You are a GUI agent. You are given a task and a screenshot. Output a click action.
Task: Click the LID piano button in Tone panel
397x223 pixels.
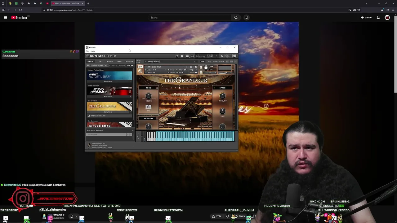click(x=148, y=107)
